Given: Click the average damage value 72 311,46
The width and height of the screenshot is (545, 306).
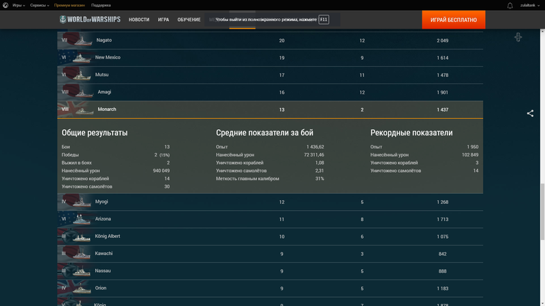Looking at the screenshot, I should pos(314,155).
